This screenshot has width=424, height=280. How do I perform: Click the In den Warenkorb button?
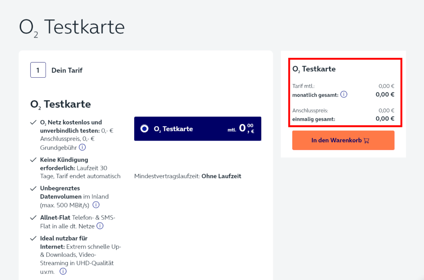coord(343,140)
